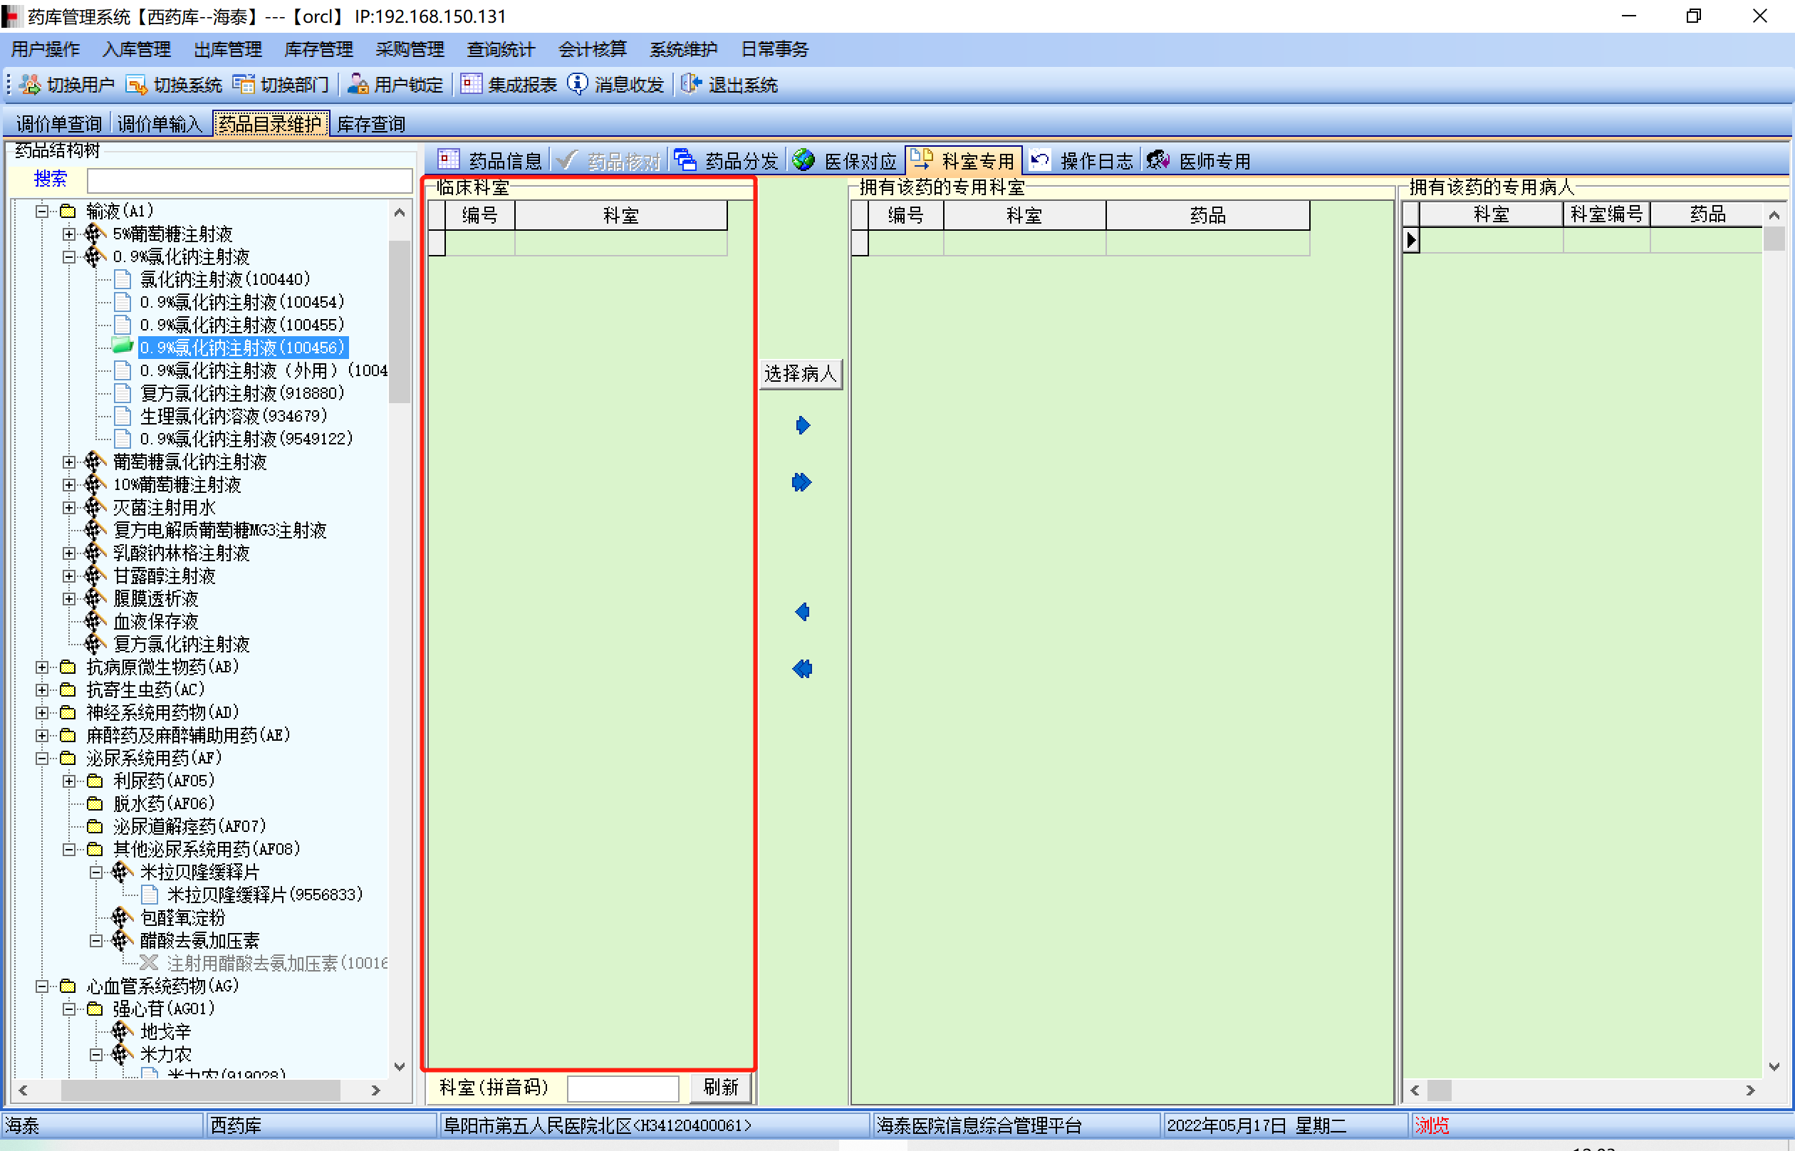Click the 刷新 refresh button

coord(720,1087)
